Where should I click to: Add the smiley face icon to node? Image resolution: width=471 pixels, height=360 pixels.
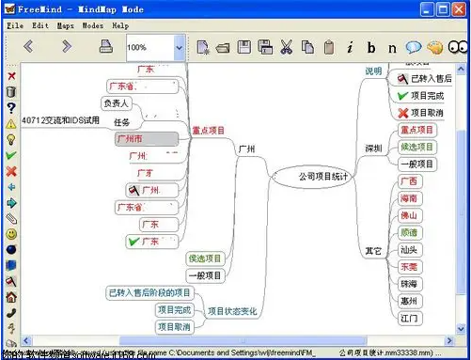[x=11, y=234]
